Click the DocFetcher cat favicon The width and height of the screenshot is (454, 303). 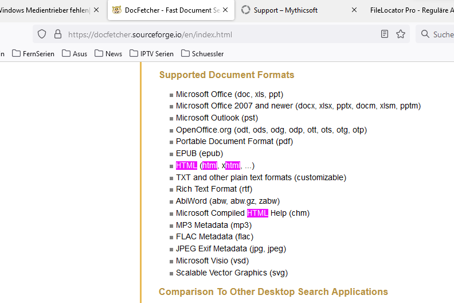pyautogui.click(x=117, y=10)
